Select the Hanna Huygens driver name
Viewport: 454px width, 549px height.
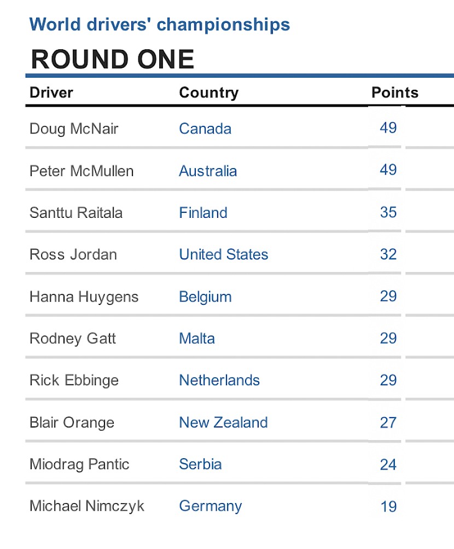point(84,297)
